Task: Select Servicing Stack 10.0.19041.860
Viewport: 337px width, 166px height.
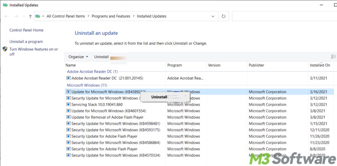Action: (97, 105)
